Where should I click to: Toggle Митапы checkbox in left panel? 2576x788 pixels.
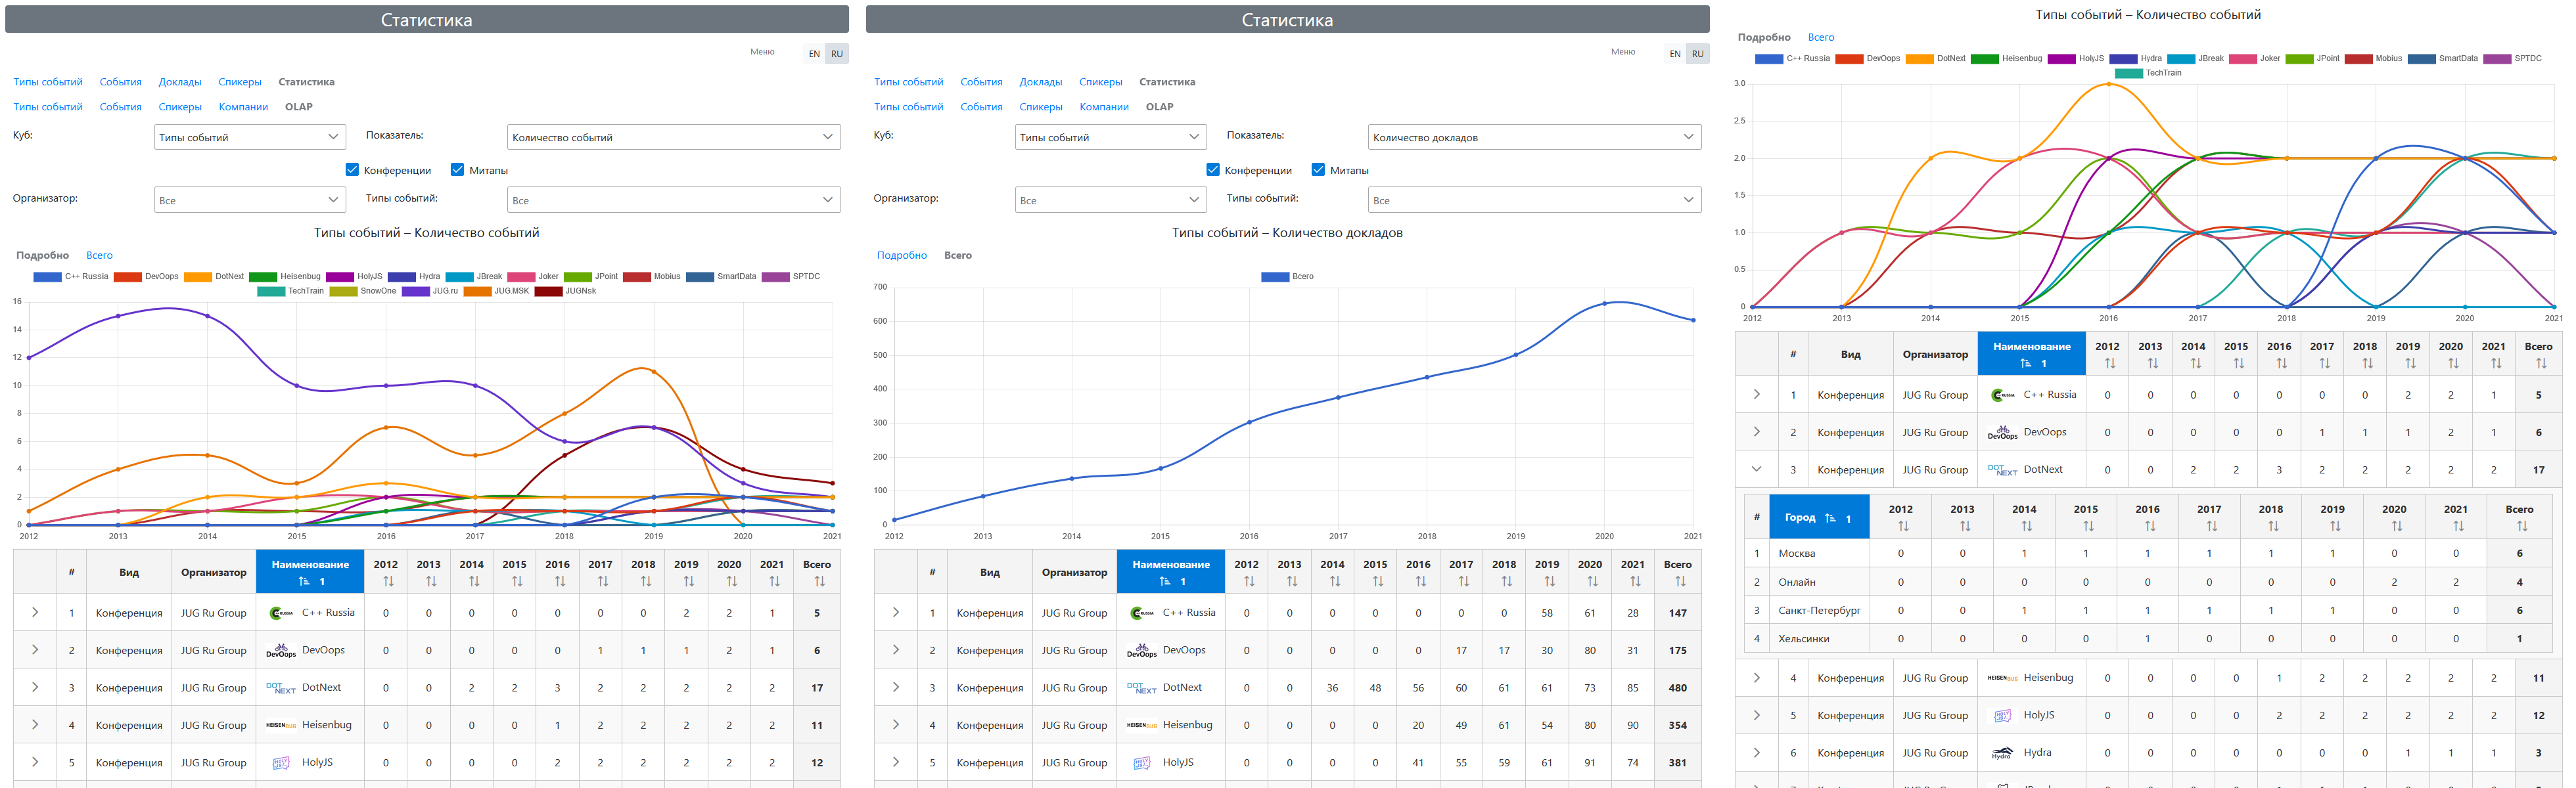tap(457, 170)
